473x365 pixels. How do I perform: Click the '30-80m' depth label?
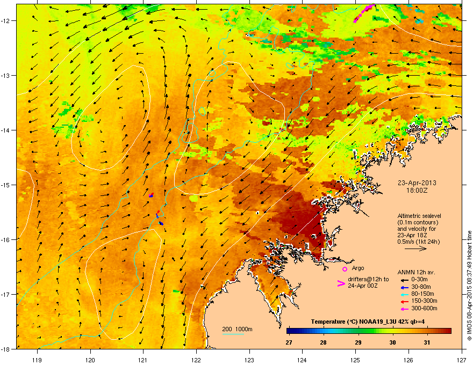click(421, 287)
